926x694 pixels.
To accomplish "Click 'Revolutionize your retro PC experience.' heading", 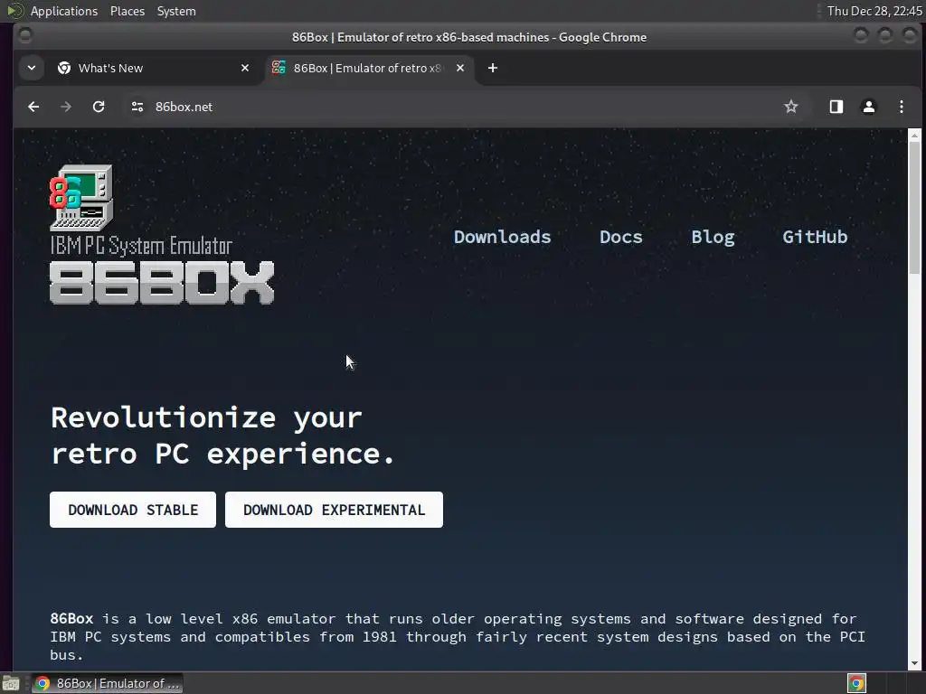I will point(222,436).
